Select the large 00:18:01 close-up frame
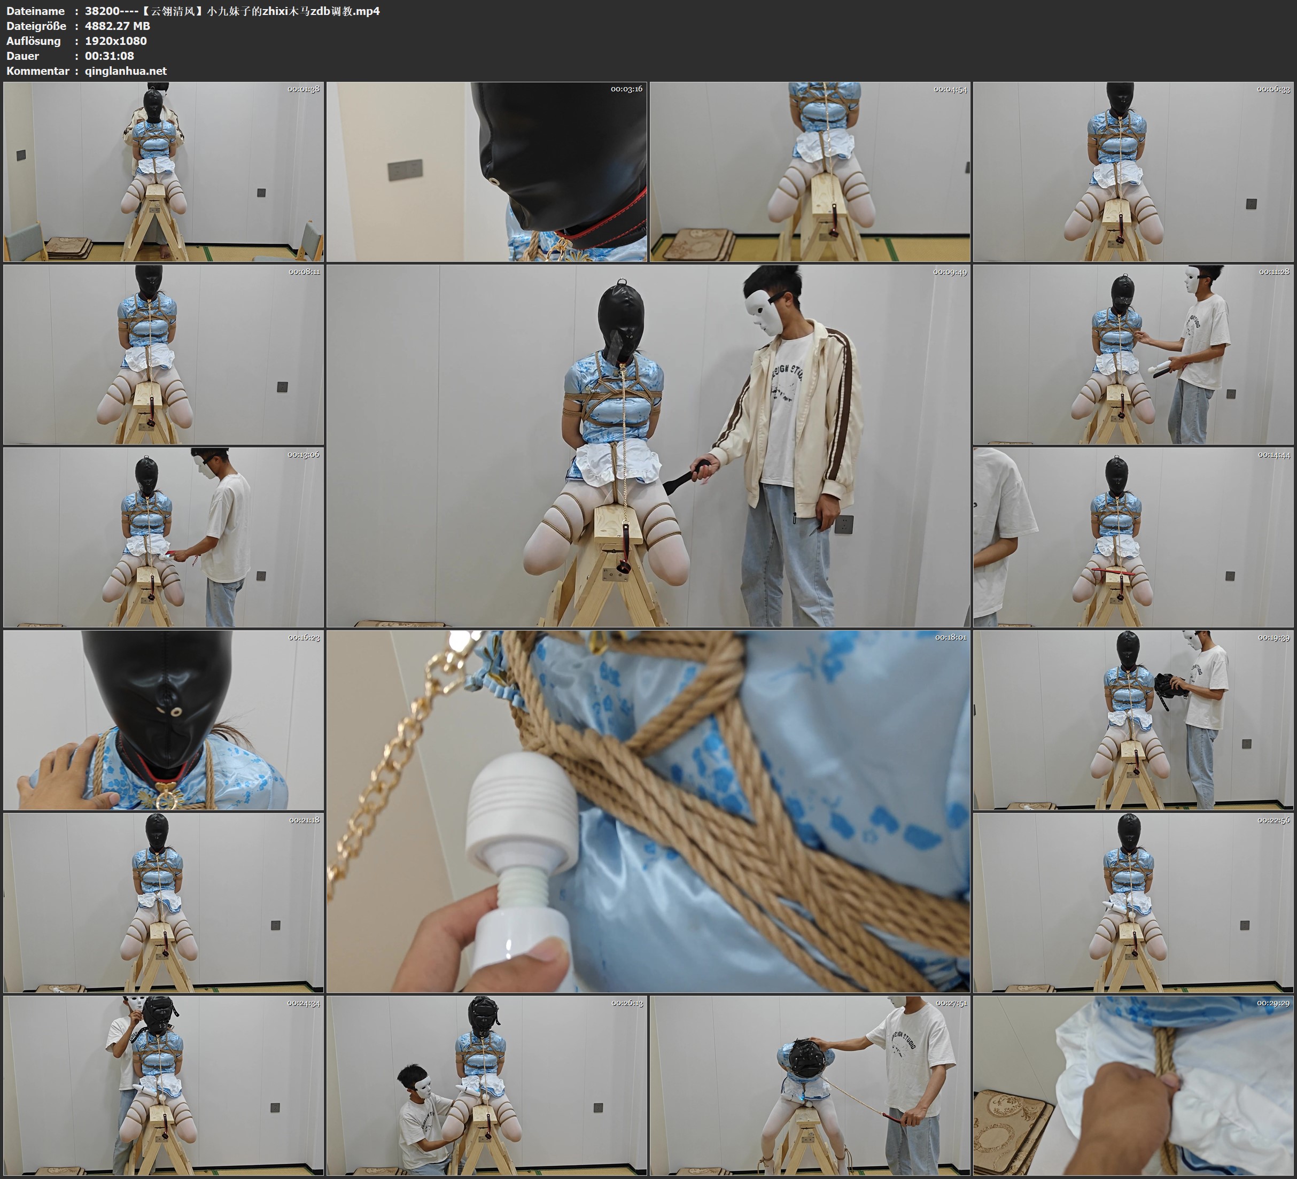 click(648, 811)
